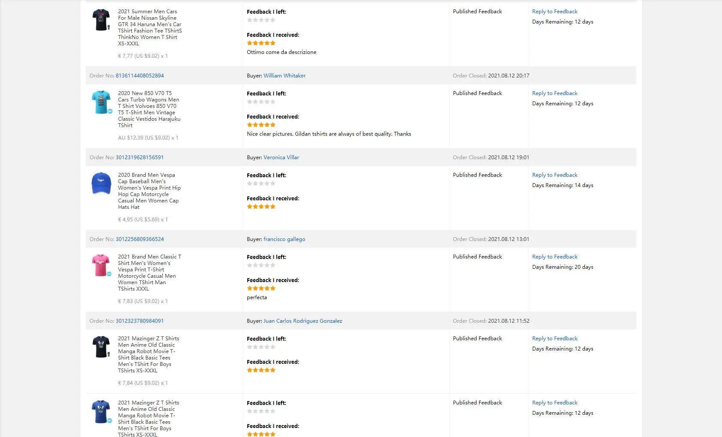Reply to Feedback for the Nissan Skyline shirt
Viewport: 722px width, 437px height.
coord(554,12)
